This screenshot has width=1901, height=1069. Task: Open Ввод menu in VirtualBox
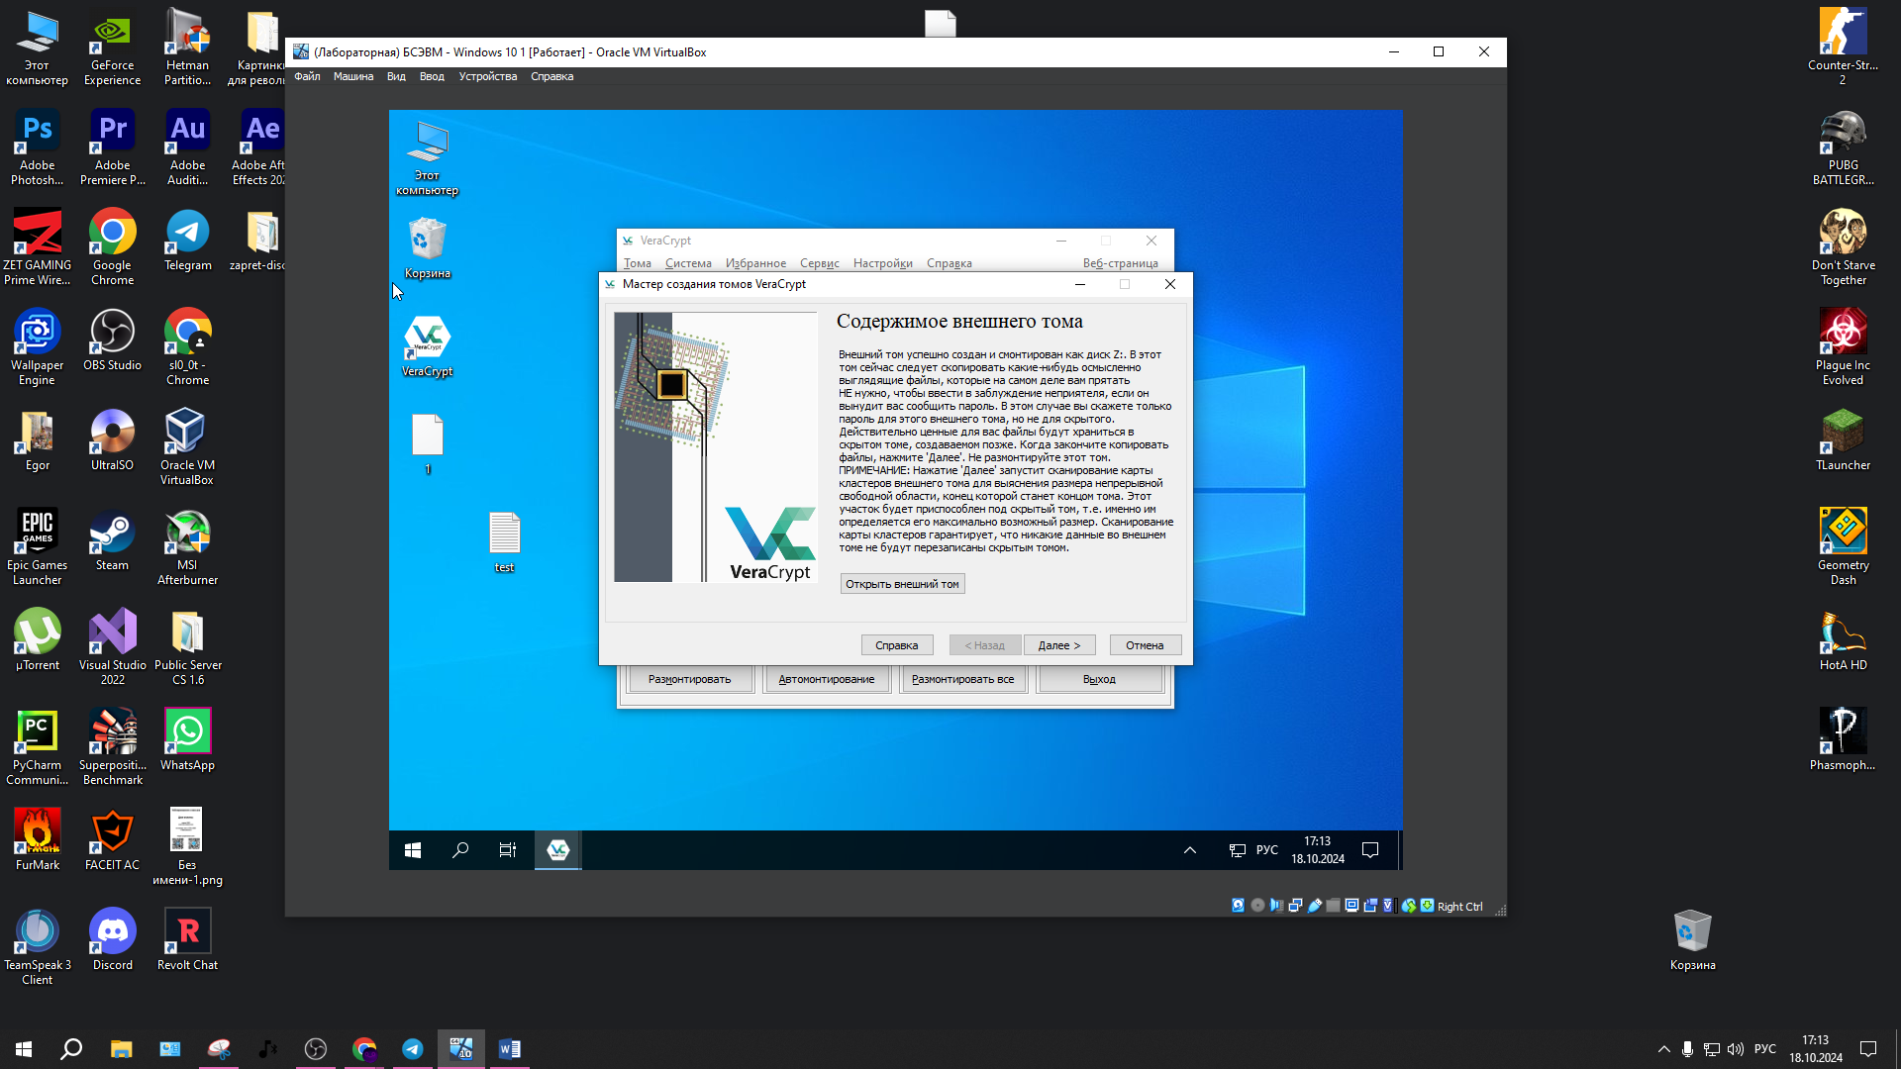(x=432, y=76)
